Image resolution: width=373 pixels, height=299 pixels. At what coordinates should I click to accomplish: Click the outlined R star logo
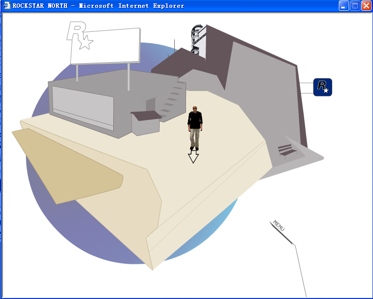(80, 35)
